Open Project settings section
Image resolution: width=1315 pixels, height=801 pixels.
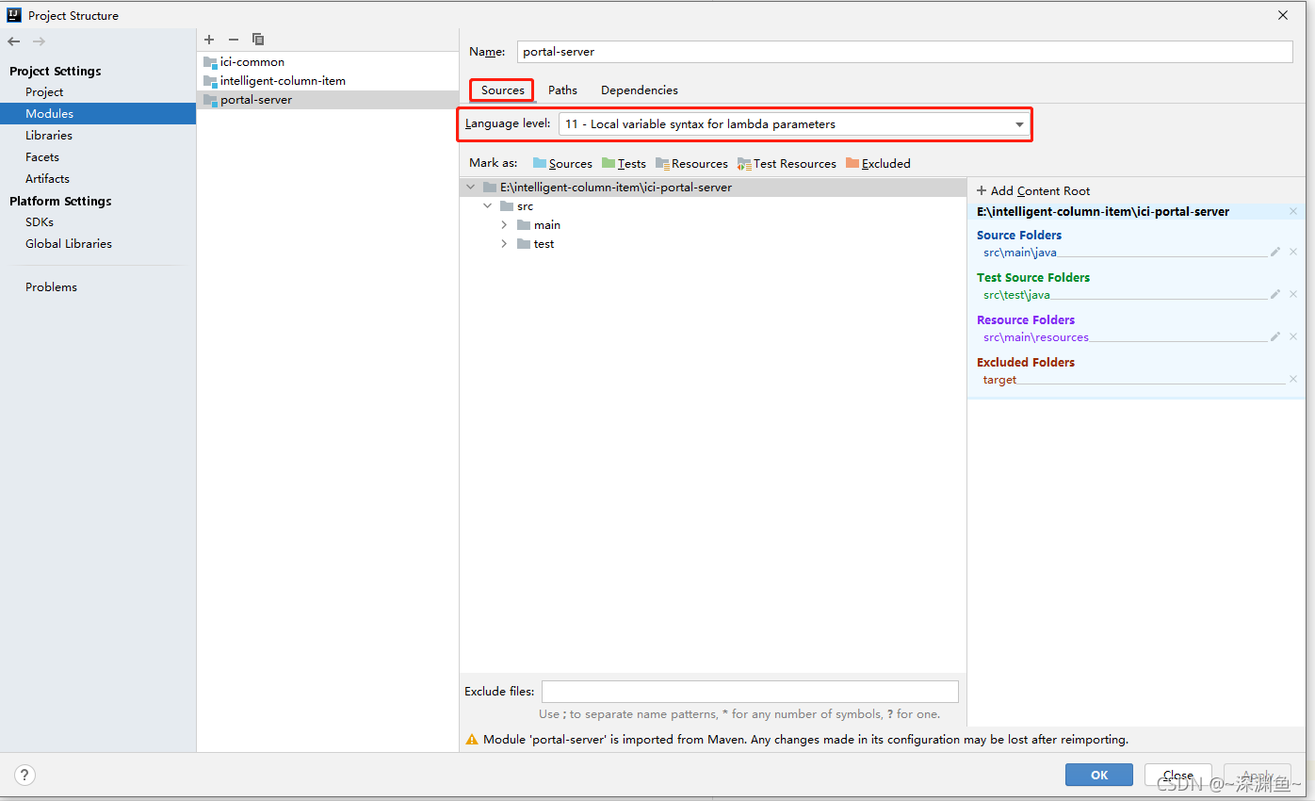pyautogui.click(x=44, y=91)
